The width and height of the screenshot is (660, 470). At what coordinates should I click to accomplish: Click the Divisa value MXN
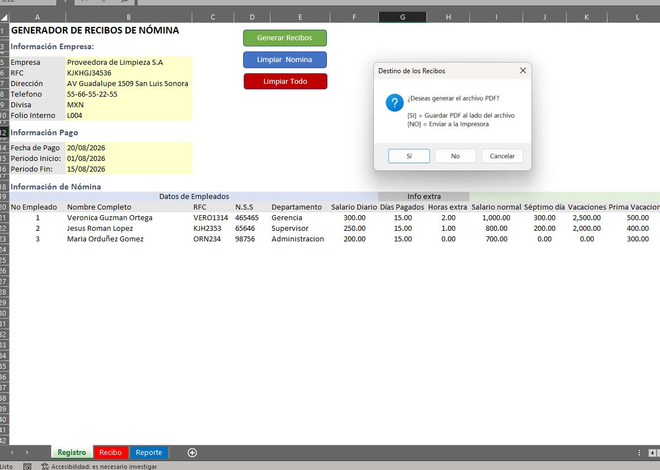129,105
